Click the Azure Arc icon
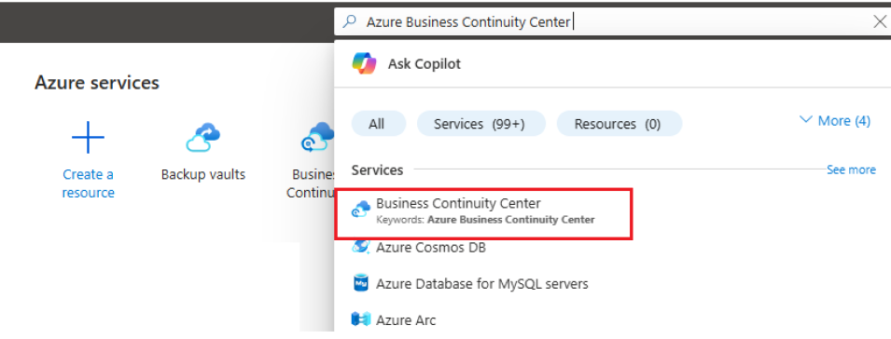The width and height of the screenshot is (891, 339). (361, 319)
